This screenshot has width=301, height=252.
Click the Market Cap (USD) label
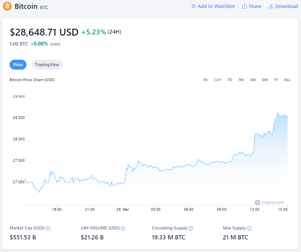27,228
